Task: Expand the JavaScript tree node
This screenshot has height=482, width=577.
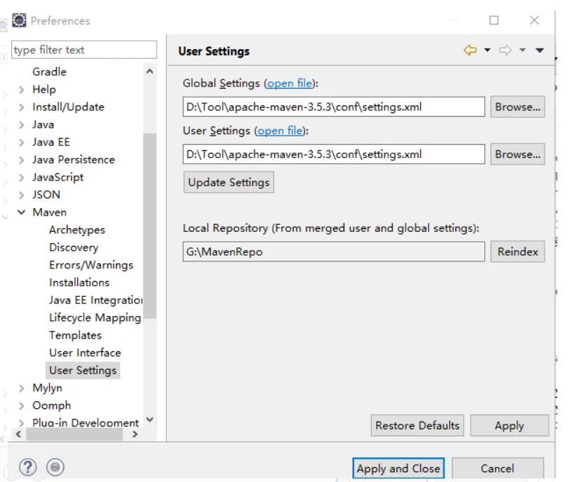Action: pos(21,177)
